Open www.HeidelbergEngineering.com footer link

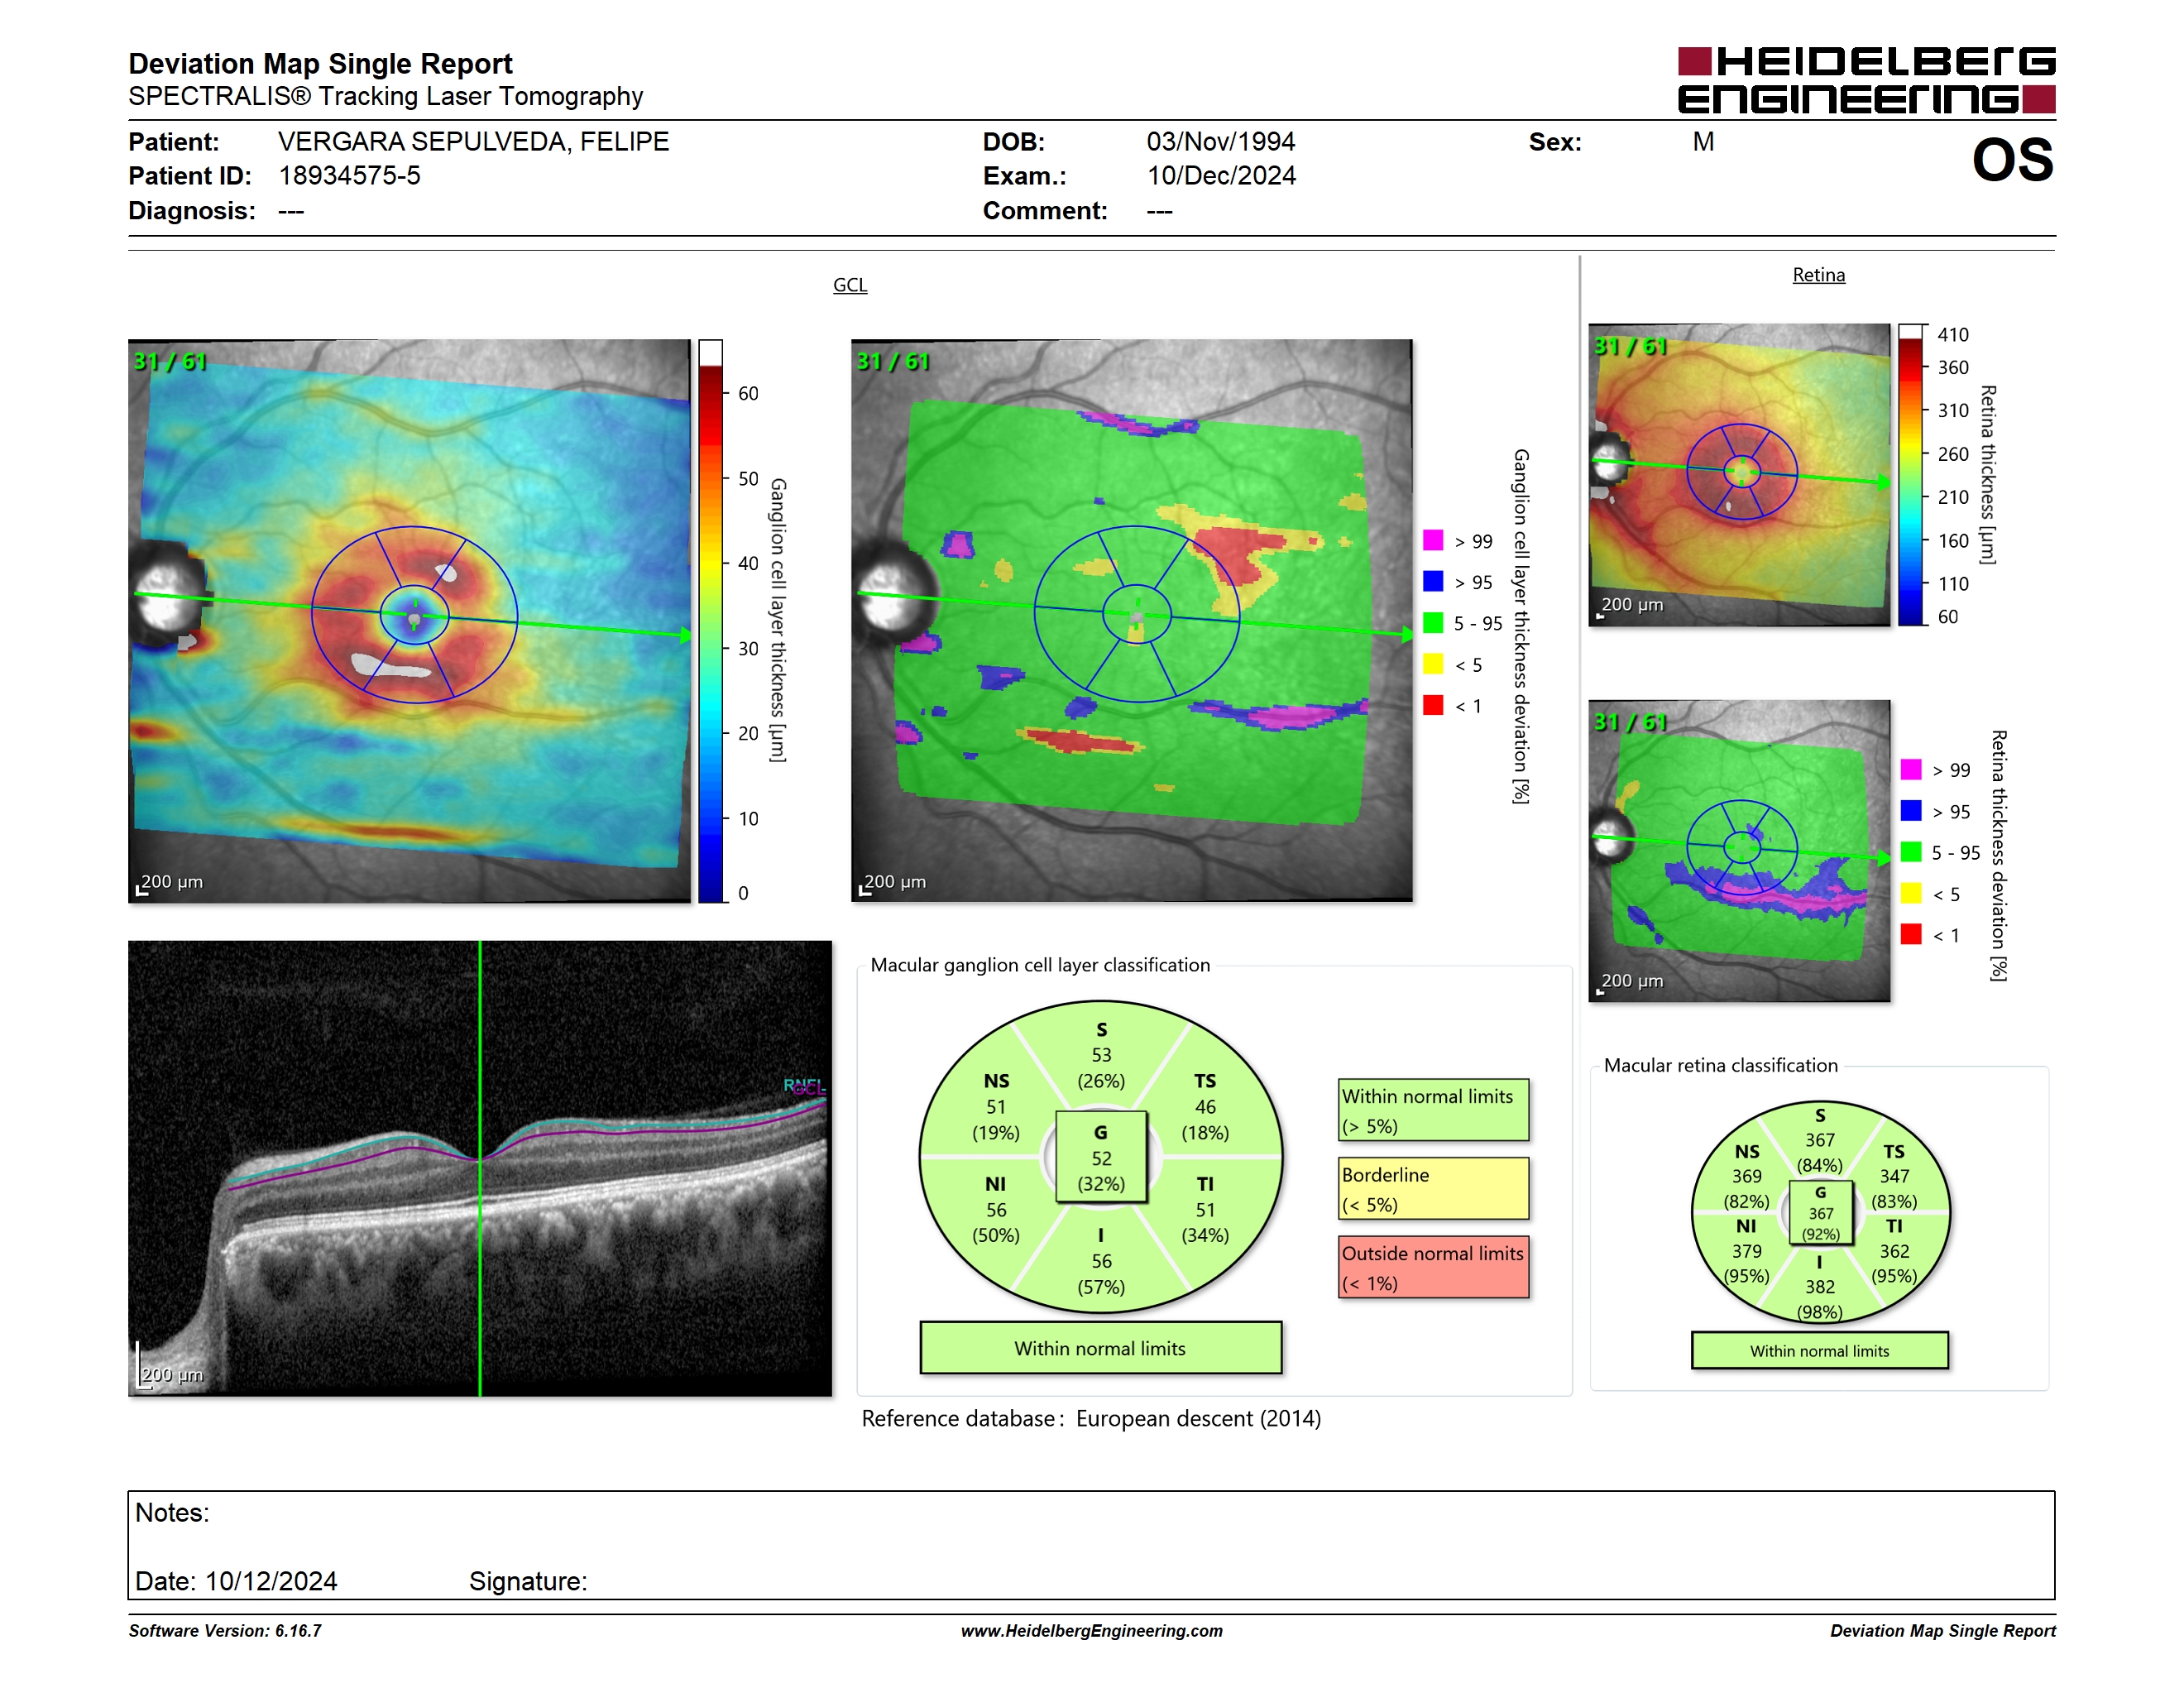pos(1091,1631)
